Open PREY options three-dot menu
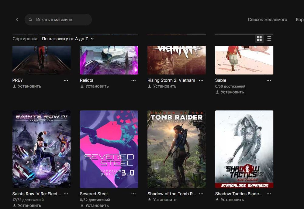This screenshot has width=304, height=209. [66, 80]
